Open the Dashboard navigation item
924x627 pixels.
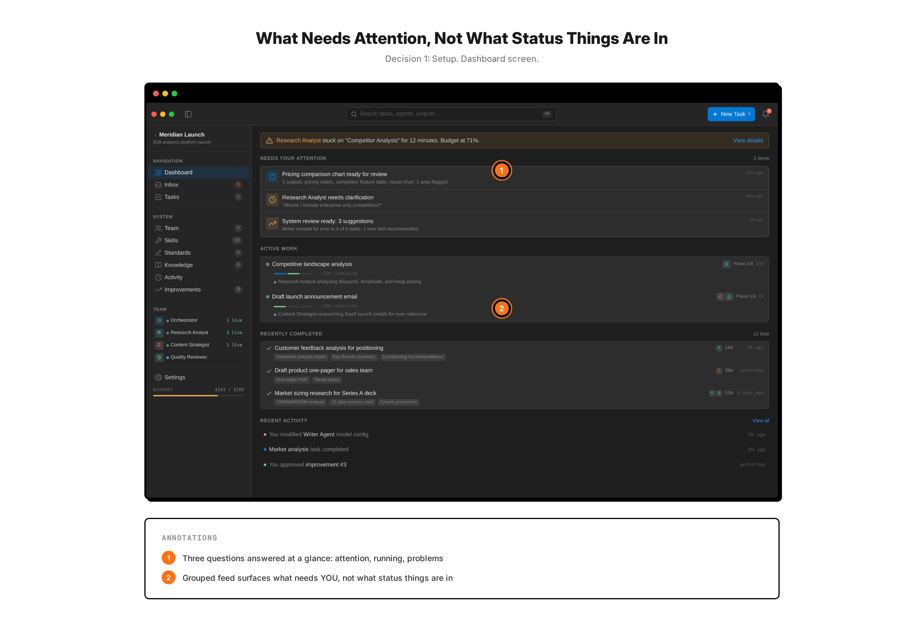click(198, 173)
